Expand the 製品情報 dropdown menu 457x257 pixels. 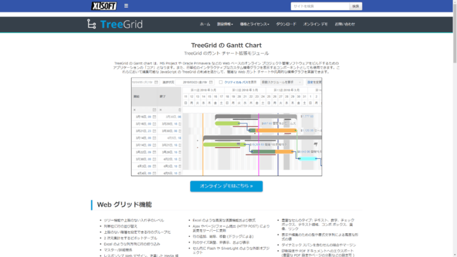click(225, 24)
